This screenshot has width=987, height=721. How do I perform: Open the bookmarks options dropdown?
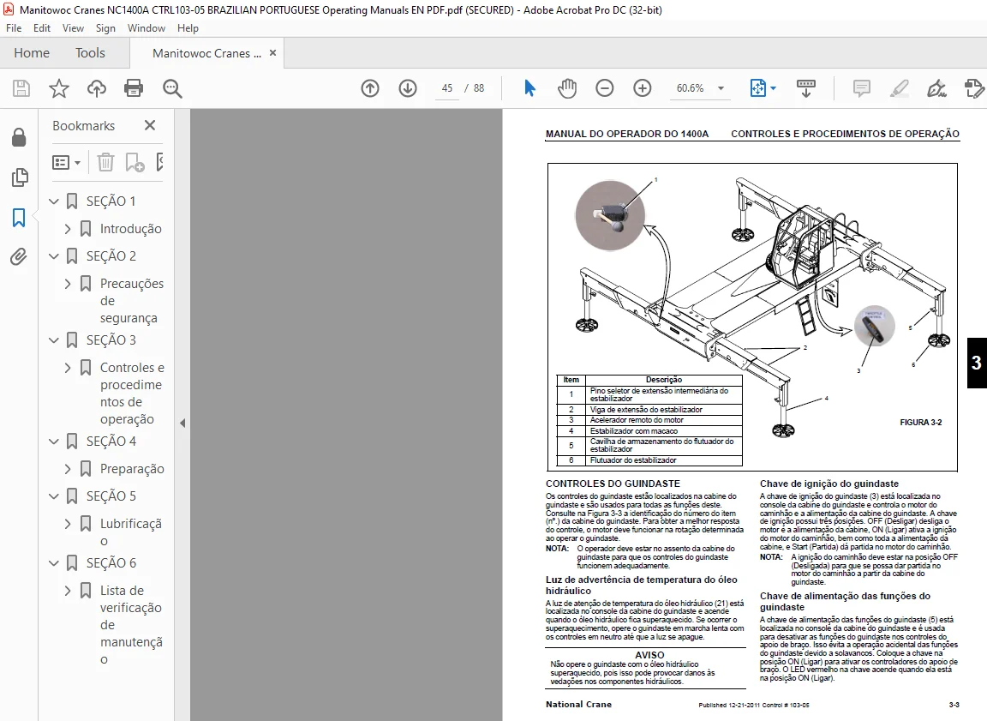click(66, 163)
